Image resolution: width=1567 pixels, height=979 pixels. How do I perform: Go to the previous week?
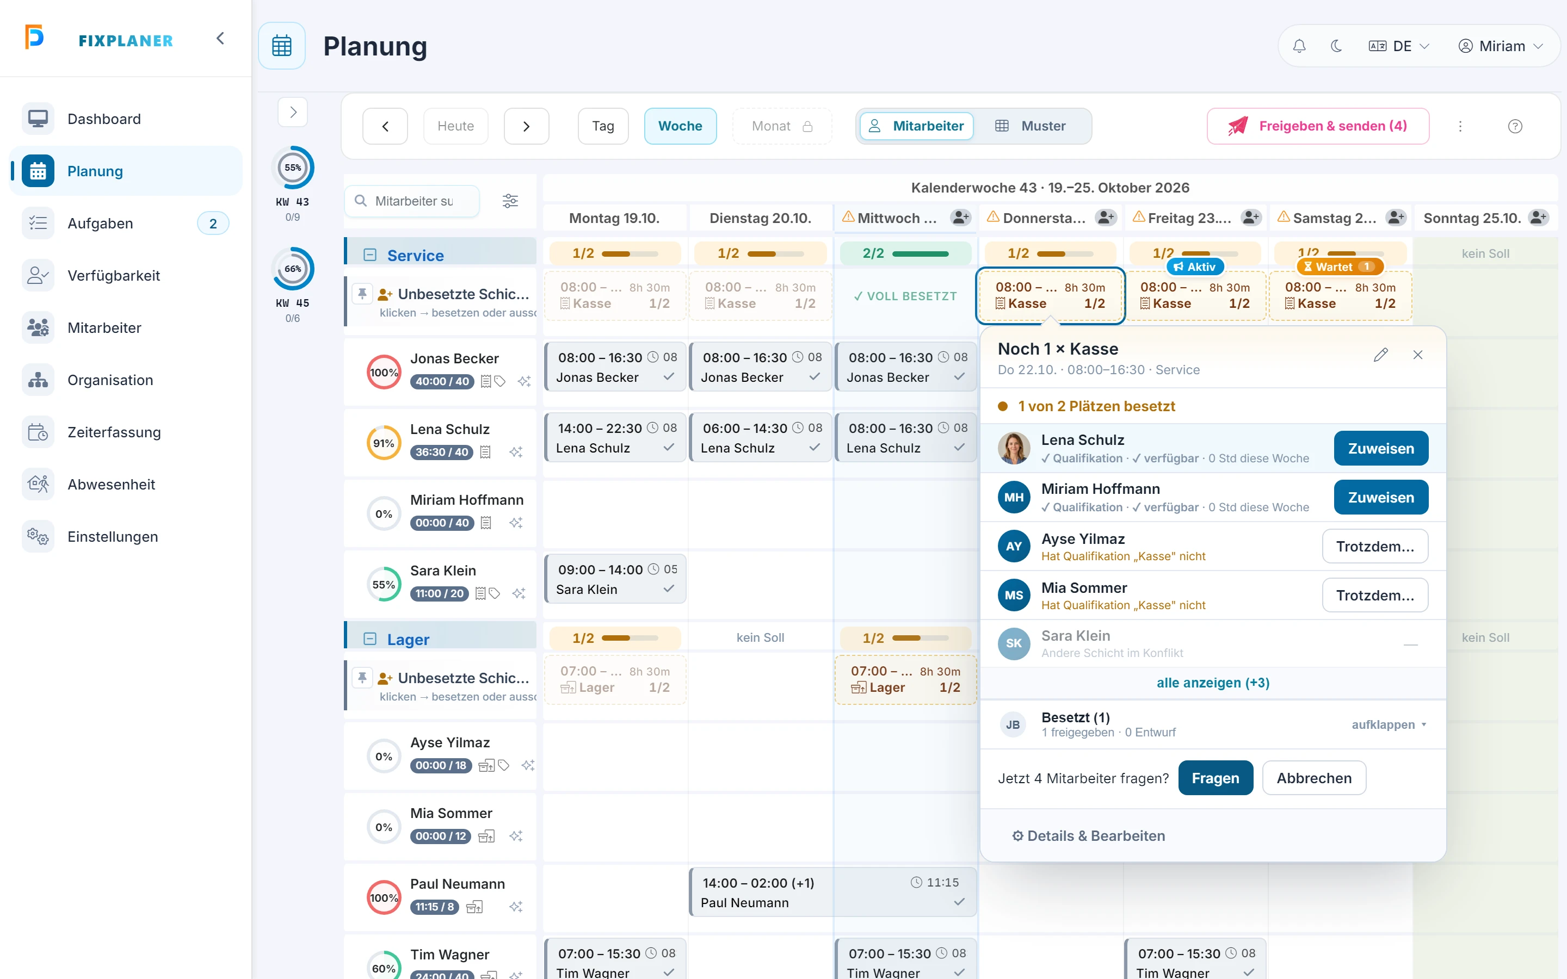click(385, 126)
